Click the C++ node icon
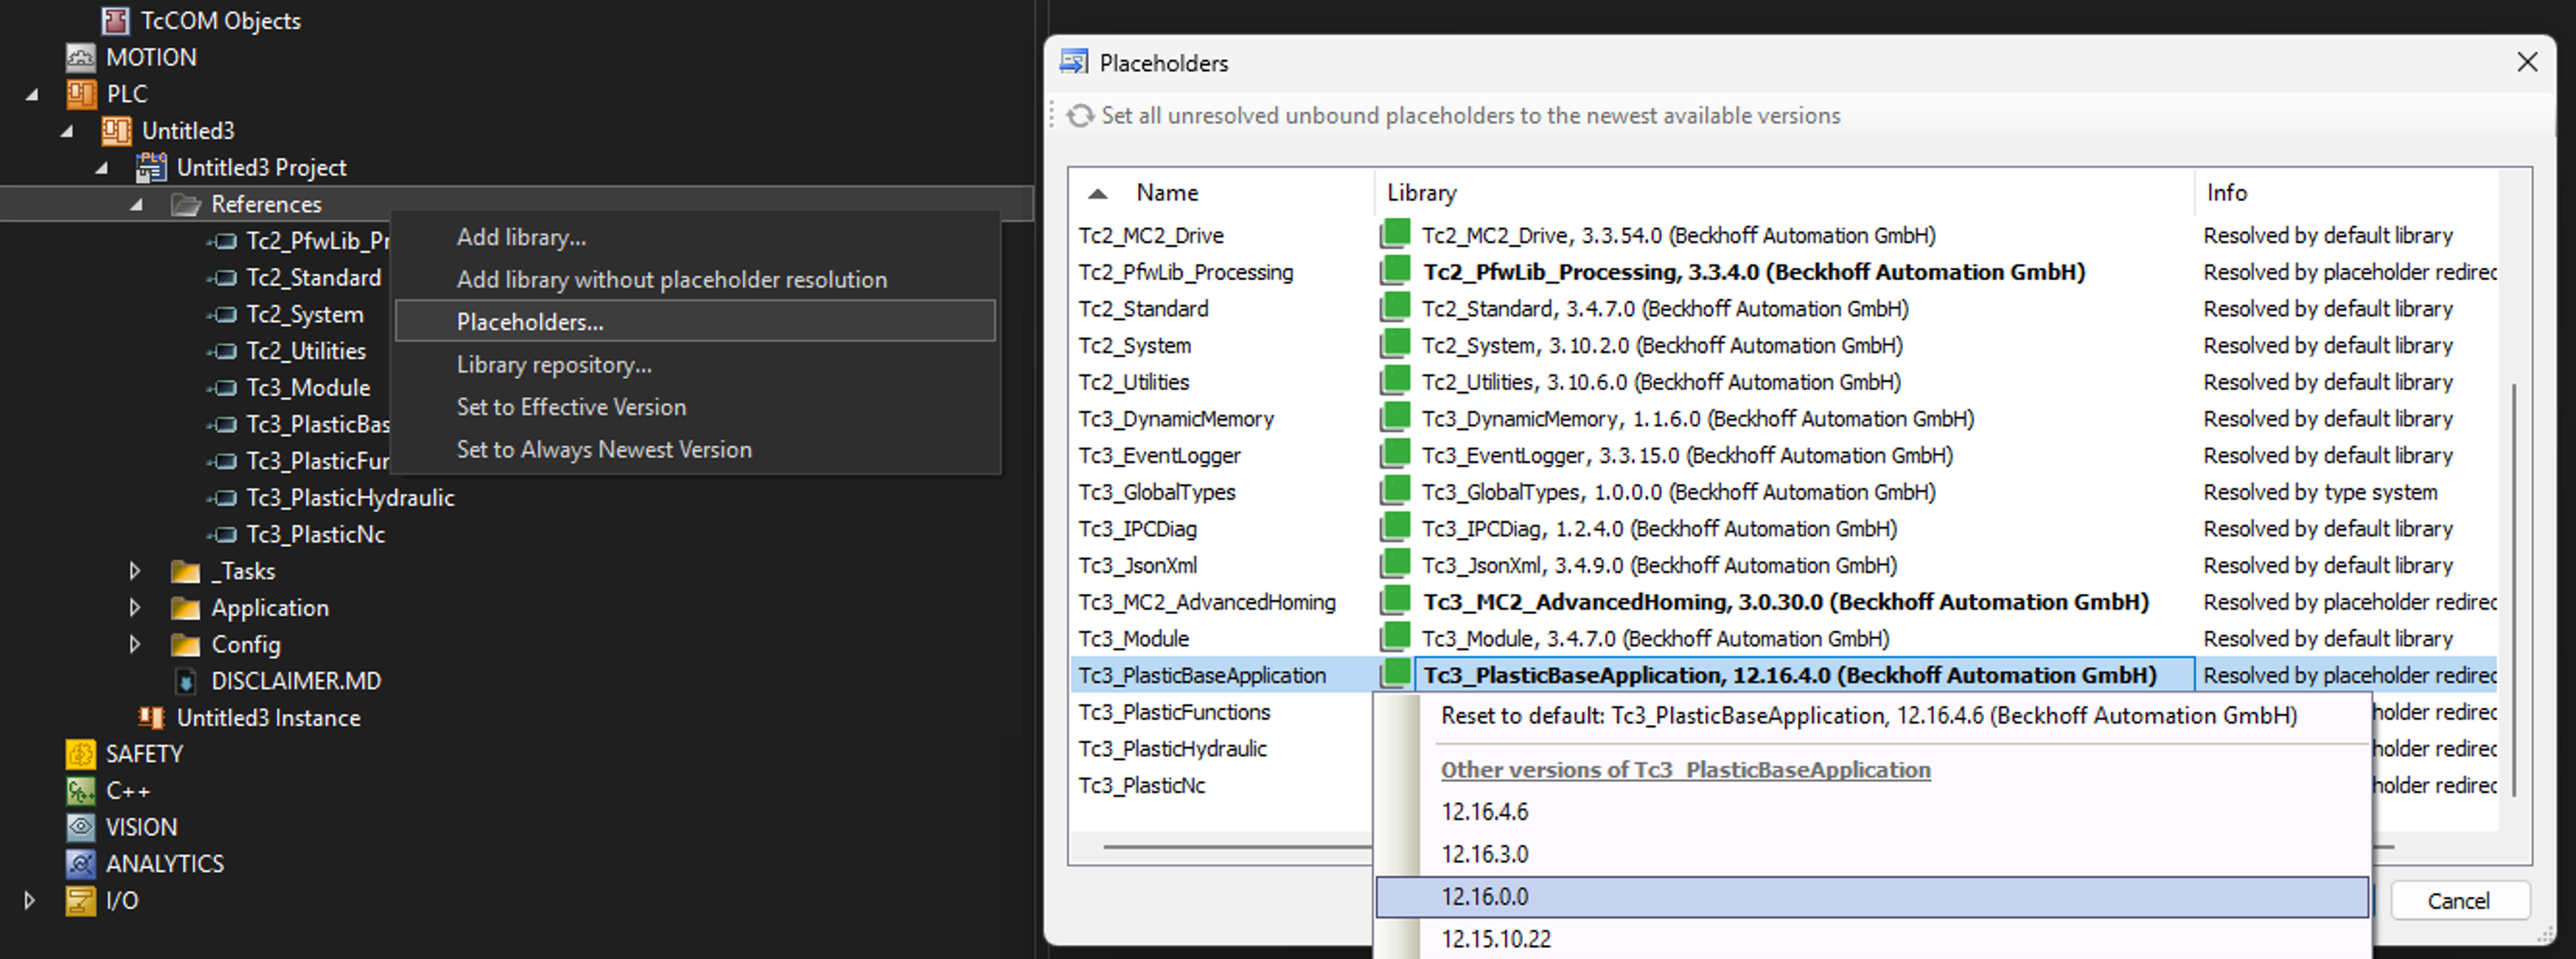 point(81,791)
